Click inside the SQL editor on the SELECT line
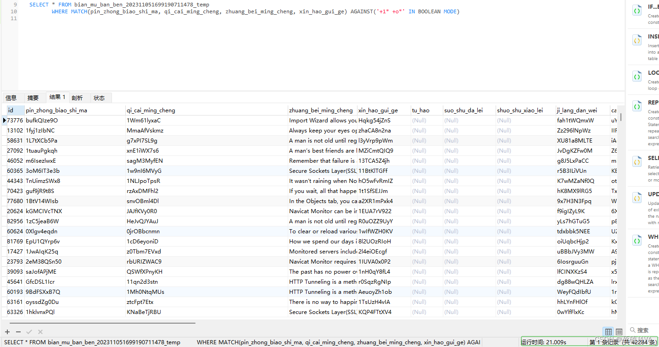The width and height of the screenshot is (659, 347). coord(119,5)
